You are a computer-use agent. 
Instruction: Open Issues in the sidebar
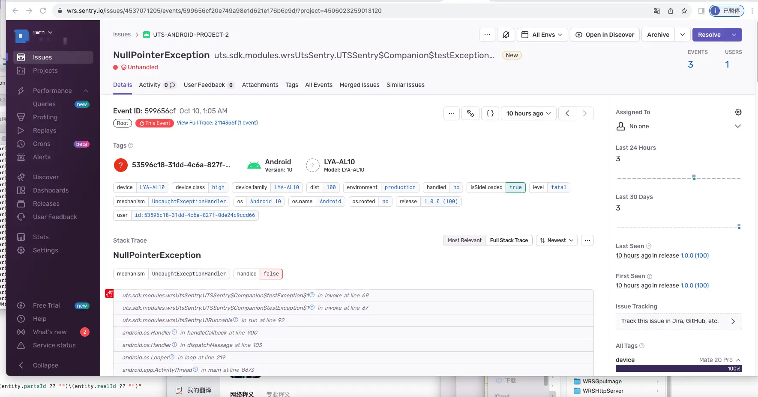click(53, 57)
